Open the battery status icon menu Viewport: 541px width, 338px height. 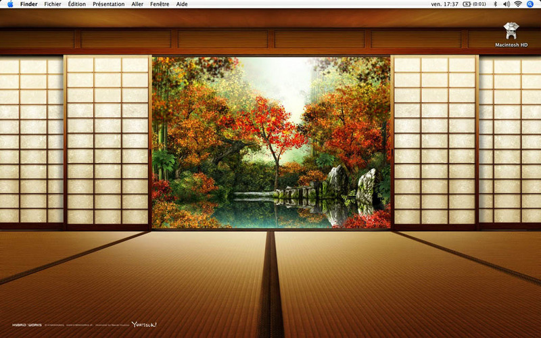467,4
